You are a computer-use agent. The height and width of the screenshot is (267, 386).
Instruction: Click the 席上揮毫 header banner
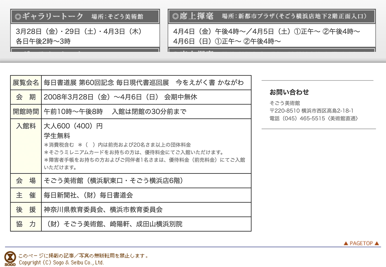coord(272,16)
